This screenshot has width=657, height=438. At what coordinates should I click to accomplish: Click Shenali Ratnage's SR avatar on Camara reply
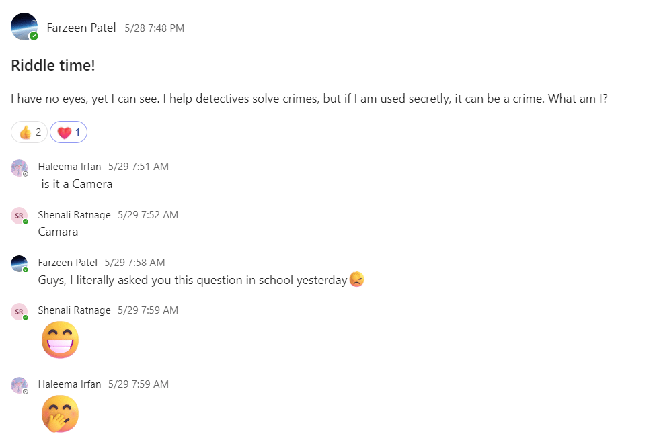click(19, 216)
